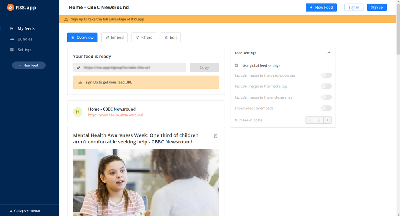400x216 pixels.
Task: Click the Home - CBBC Newsround page heading
Action: 99,8
